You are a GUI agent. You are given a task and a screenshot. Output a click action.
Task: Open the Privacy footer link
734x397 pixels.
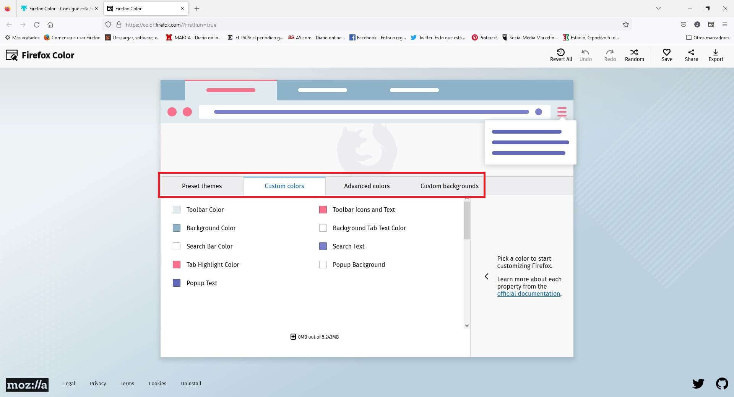click(98, 383)
